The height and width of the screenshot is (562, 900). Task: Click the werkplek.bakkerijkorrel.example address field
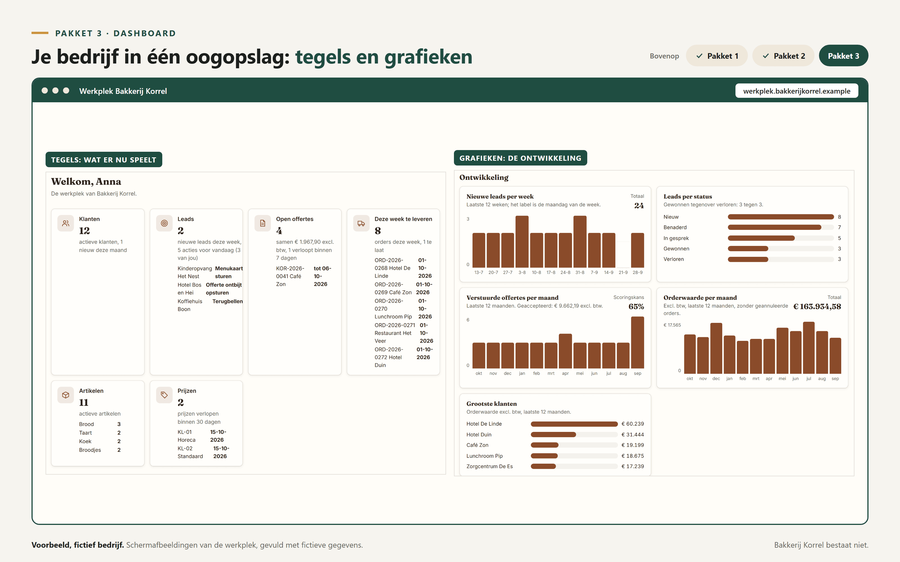point(796,91)
